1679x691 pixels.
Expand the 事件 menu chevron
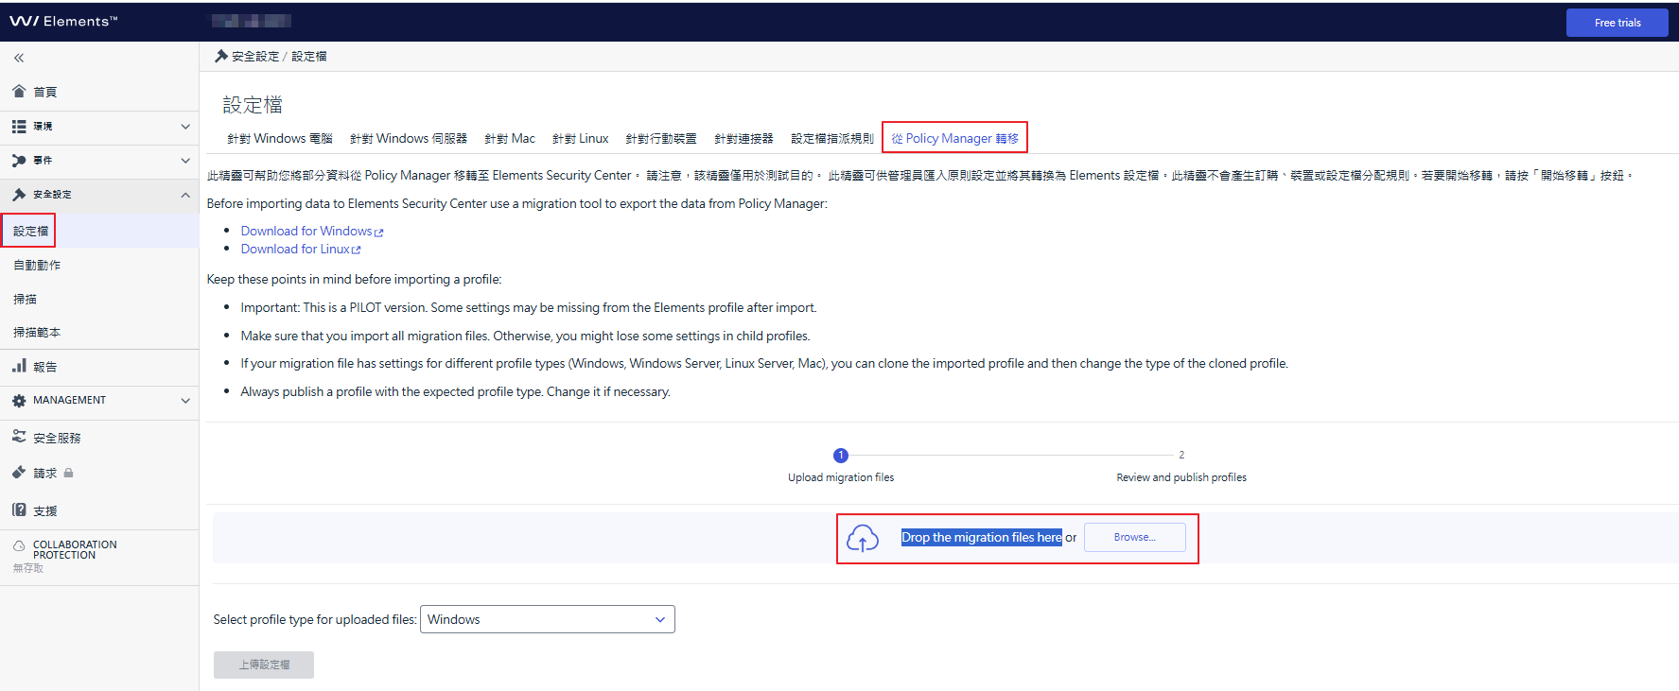coord(185,161)
